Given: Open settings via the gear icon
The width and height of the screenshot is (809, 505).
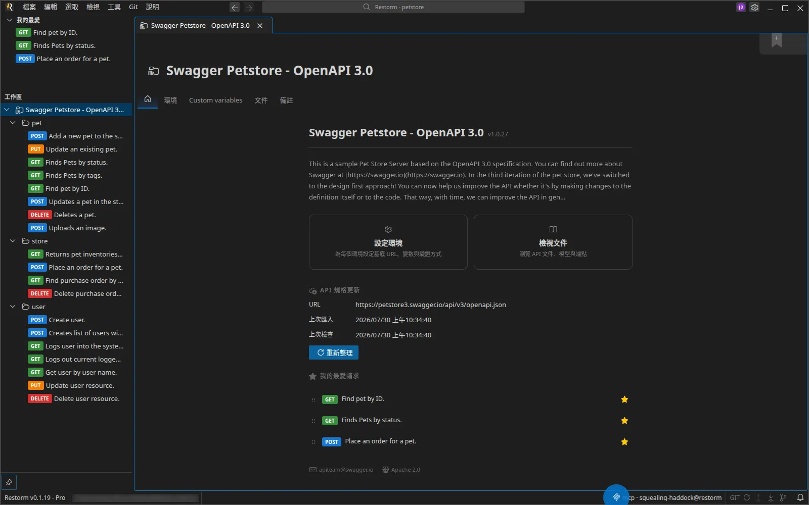Looking at the screenshot, I should 754,7.
